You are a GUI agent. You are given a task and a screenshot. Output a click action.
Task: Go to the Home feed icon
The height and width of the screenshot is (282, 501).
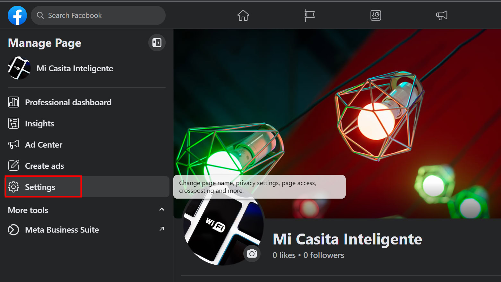(x=243, y=15)
